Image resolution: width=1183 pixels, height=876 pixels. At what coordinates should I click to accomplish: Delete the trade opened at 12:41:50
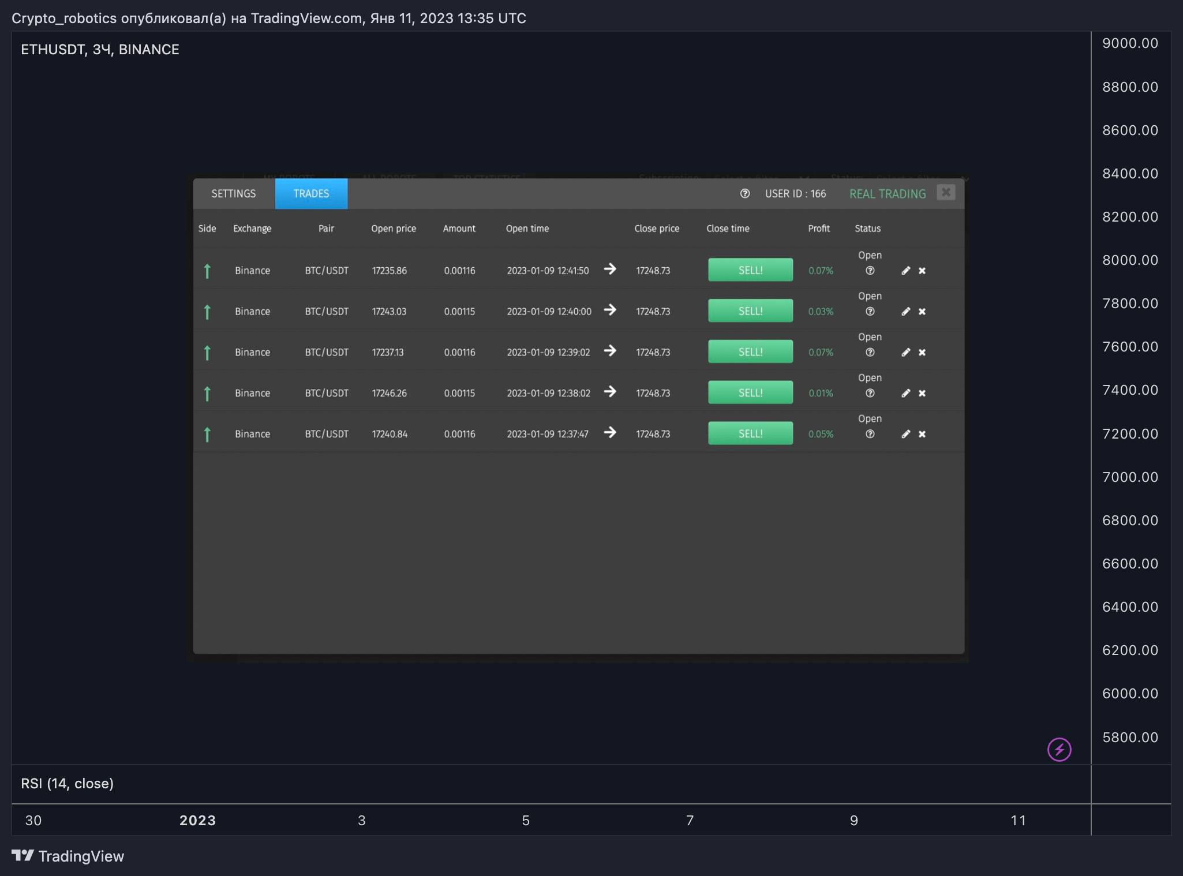[922, 271]
